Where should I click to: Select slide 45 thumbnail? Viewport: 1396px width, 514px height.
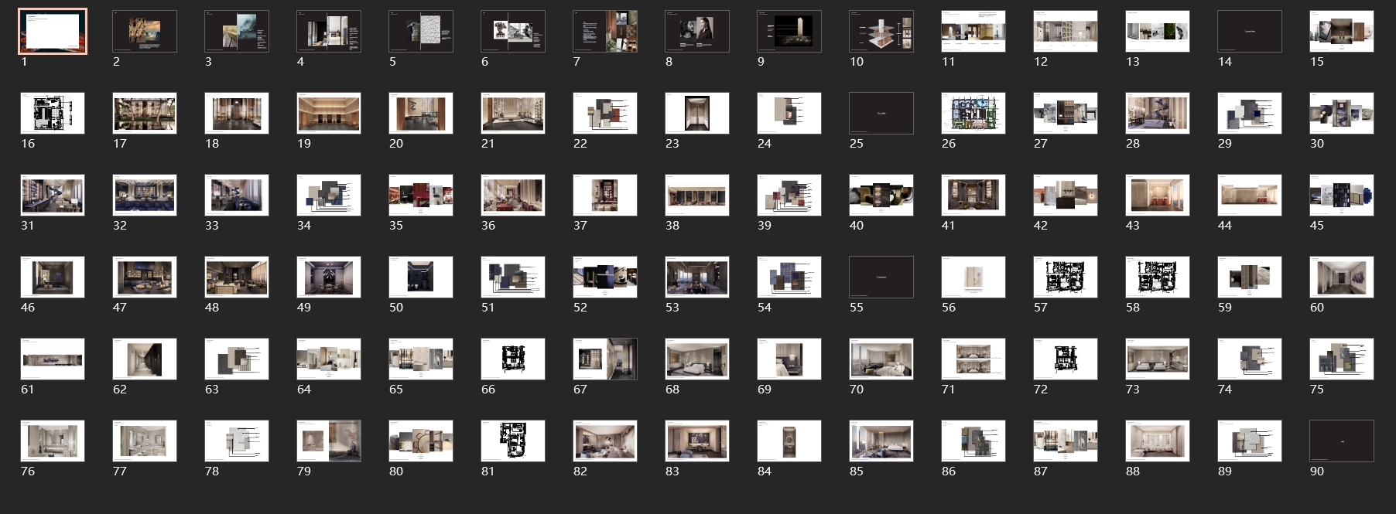1341,196
